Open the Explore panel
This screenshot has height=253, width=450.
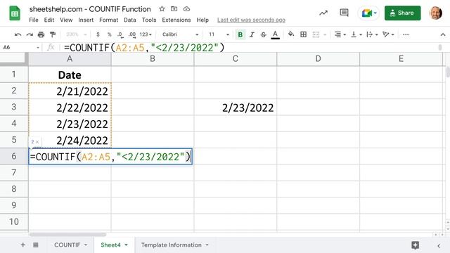pos(415,245)
